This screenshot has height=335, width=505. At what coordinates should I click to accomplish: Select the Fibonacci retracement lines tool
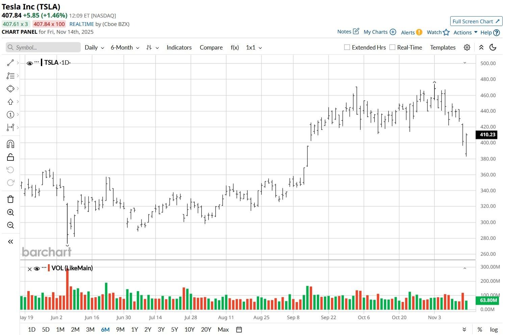click(x=10, y=76)
